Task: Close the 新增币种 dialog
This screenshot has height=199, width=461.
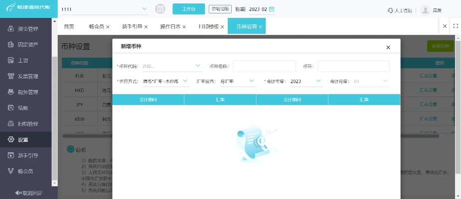Action: [388, 47]
